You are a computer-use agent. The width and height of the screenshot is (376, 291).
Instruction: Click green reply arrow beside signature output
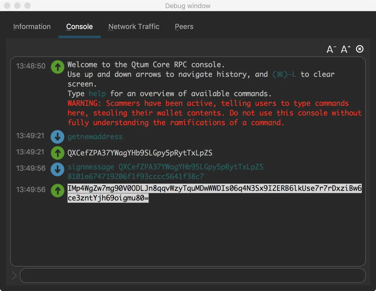(x=58, y=190)
